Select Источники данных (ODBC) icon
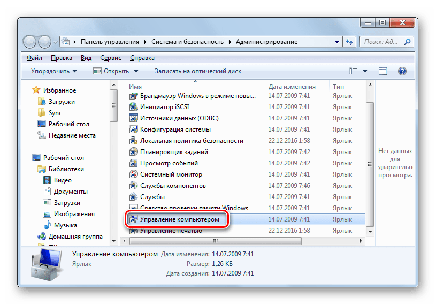The width and height of the screenshot is (436, 305). [x=133, y=118]
